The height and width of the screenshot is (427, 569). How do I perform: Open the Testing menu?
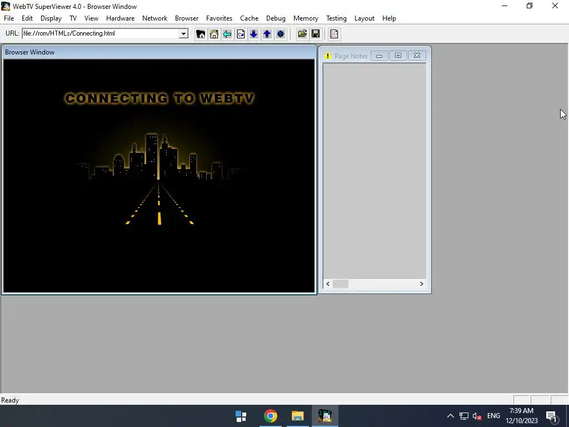click(x=336, y=18)
